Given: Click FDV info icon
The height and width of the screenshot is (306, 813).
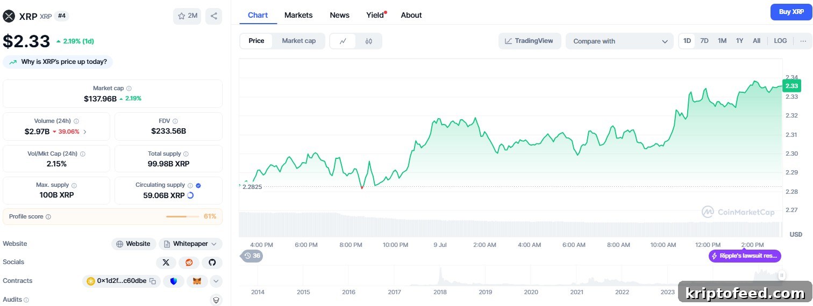Looking at the screenshot, I should tap(175, 121).
